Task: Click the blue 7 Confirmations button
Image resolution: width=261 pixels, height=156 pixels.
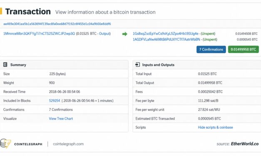Action: coord(211,49)
